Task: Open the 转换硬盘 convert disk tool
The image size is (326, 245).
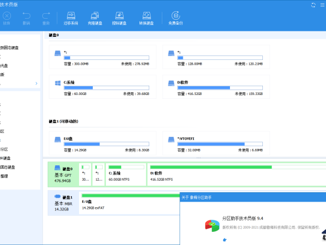Action: (147, 18)
